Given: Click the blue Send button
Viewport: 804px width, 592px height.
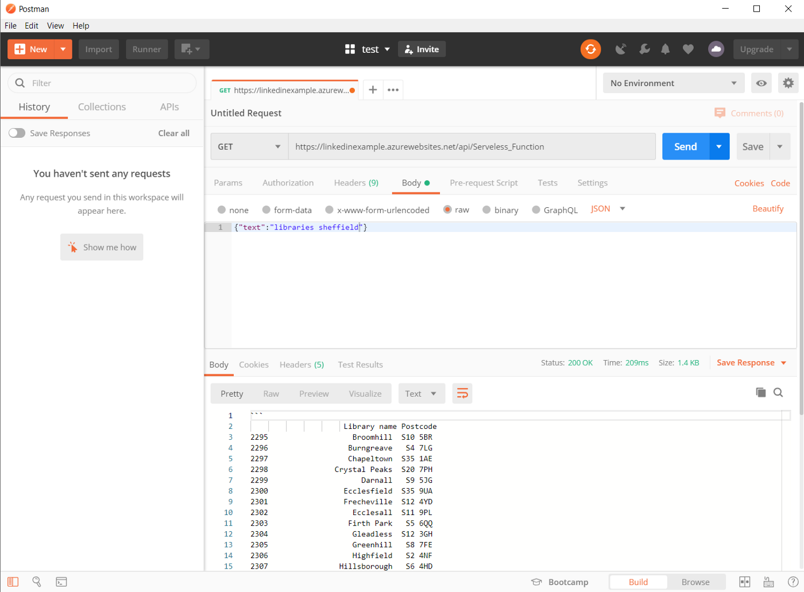Looking at the screenshot, I should pos(685,147).
